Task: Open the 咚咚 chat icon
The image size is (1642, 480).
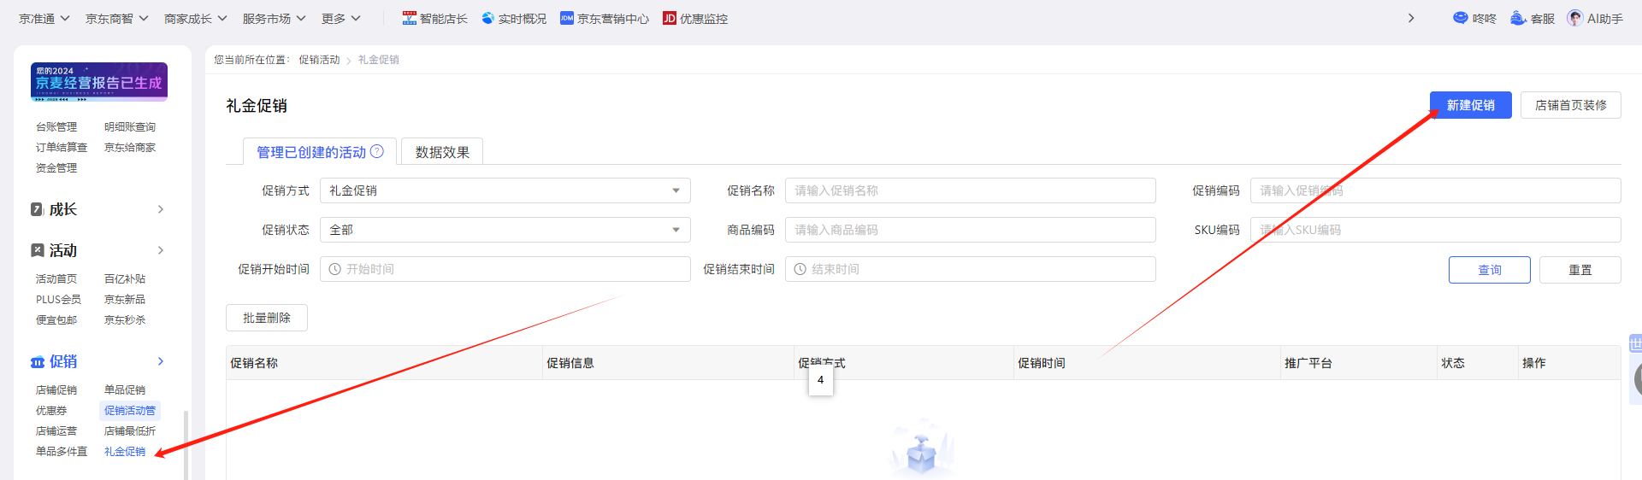Action: pyautogui.click(x=1460, y=18)
